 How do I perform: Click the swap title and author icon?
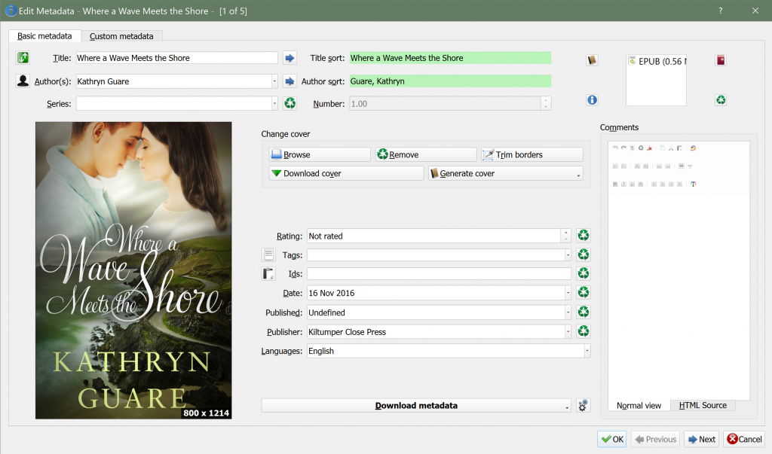coord(23,58)
